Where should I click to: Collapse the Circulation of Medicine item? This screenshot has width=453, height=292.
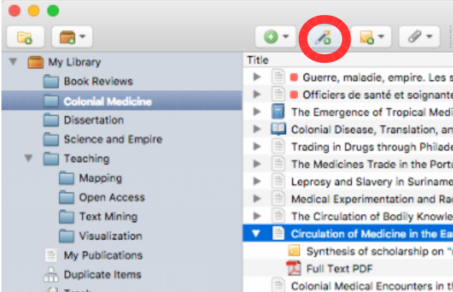point(256,234)
